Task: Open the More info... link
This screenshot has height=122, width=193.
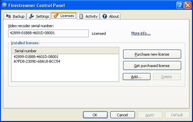Action: (141, 33)
